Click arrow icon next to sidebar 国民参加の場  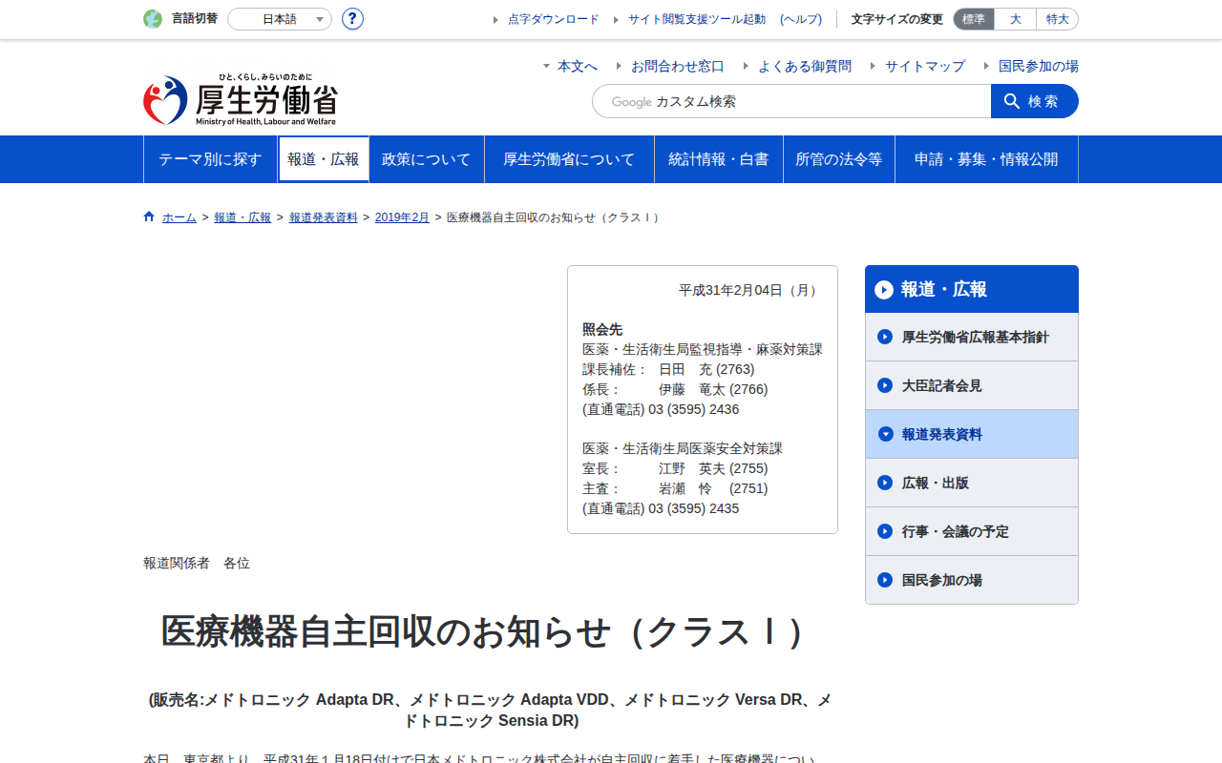click(885, 580)
